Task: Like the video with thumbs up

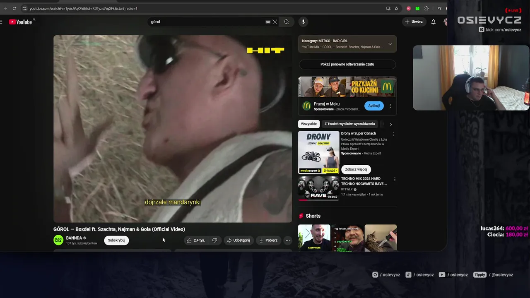Action: pos(196,240)
